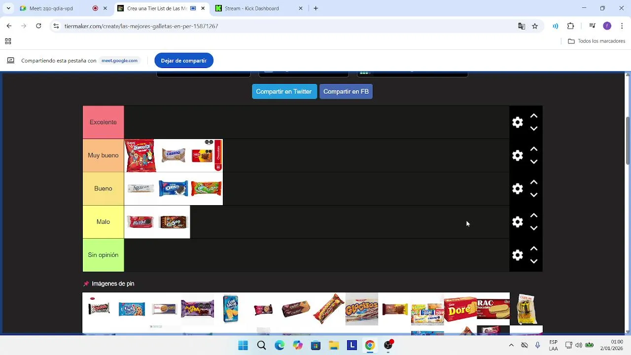Move the Muy bueno row down
Image resolution: width=631 pixels, height=355 pixels.
(533, 162)
